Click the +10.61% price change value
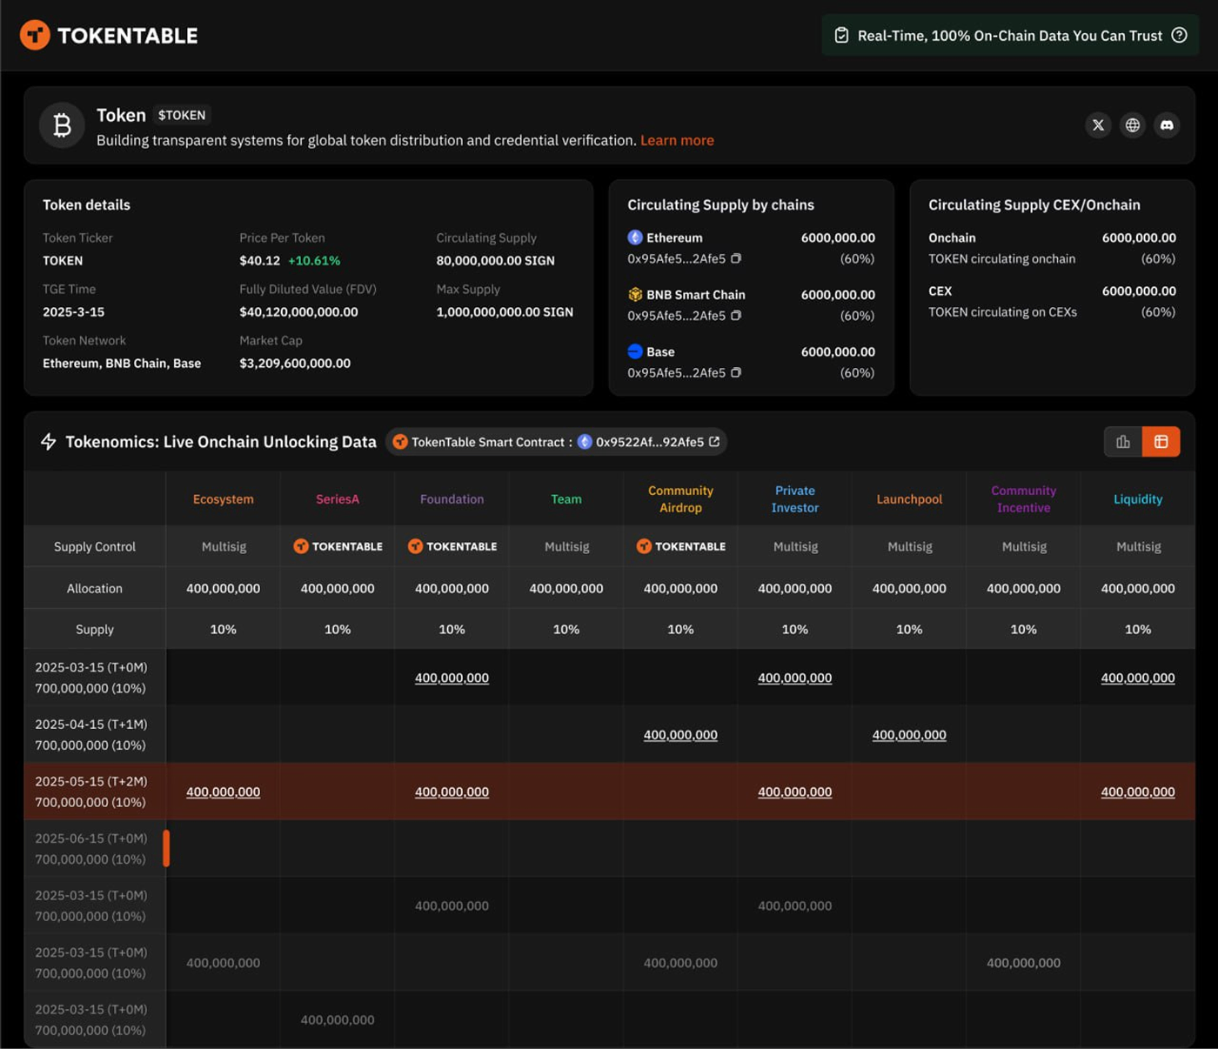 point(314,261)
